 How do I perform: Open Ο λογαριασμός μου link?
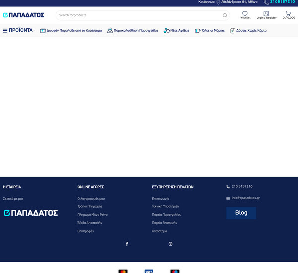(x=91, y=199)
